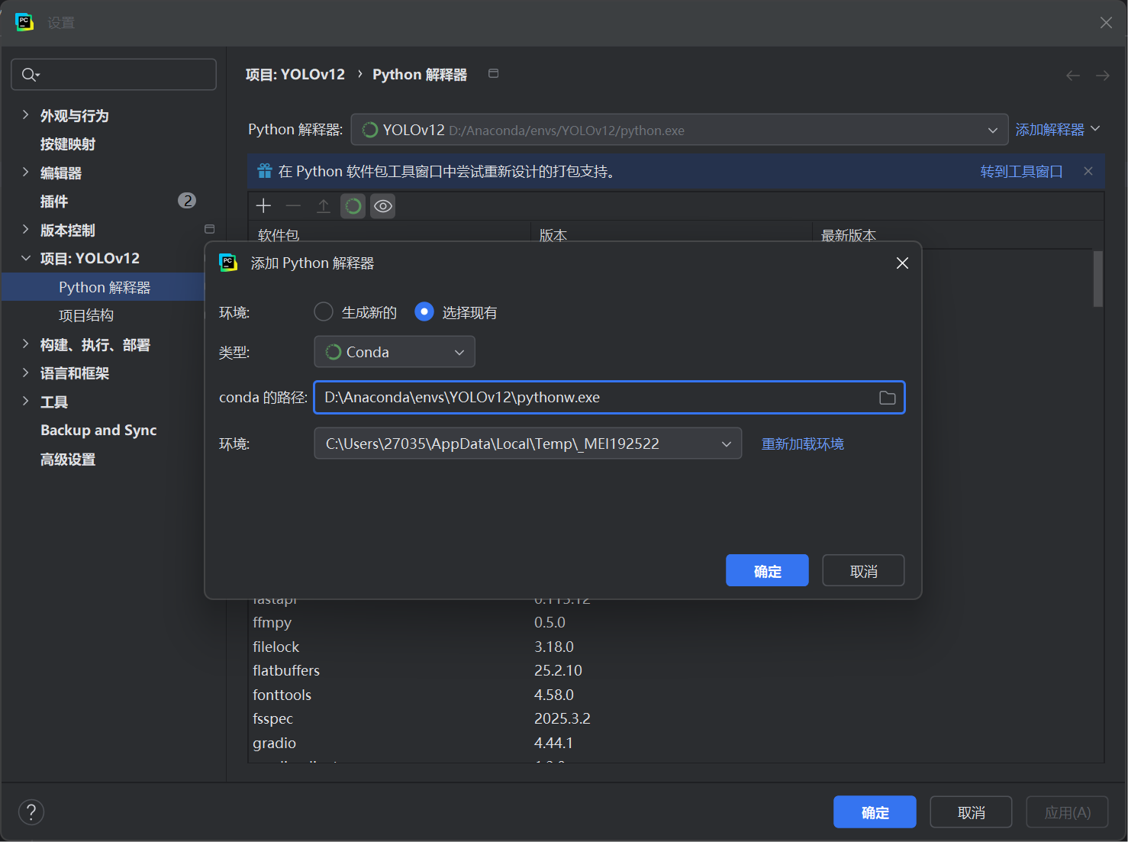Collapse the 项目: YOLOv12 tree node
The width and height of the screenshot is (1128, 842).
click(x=25, y=258)
